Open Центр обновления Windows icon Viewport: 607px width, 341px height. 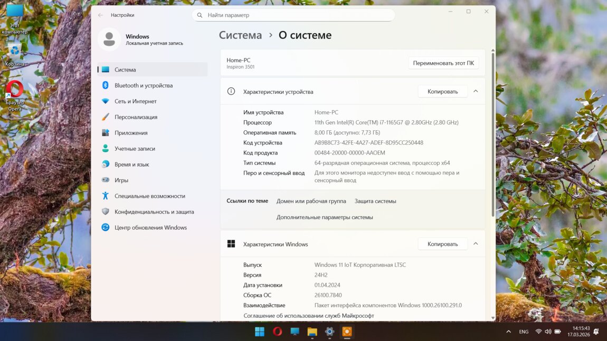[105, 228]
